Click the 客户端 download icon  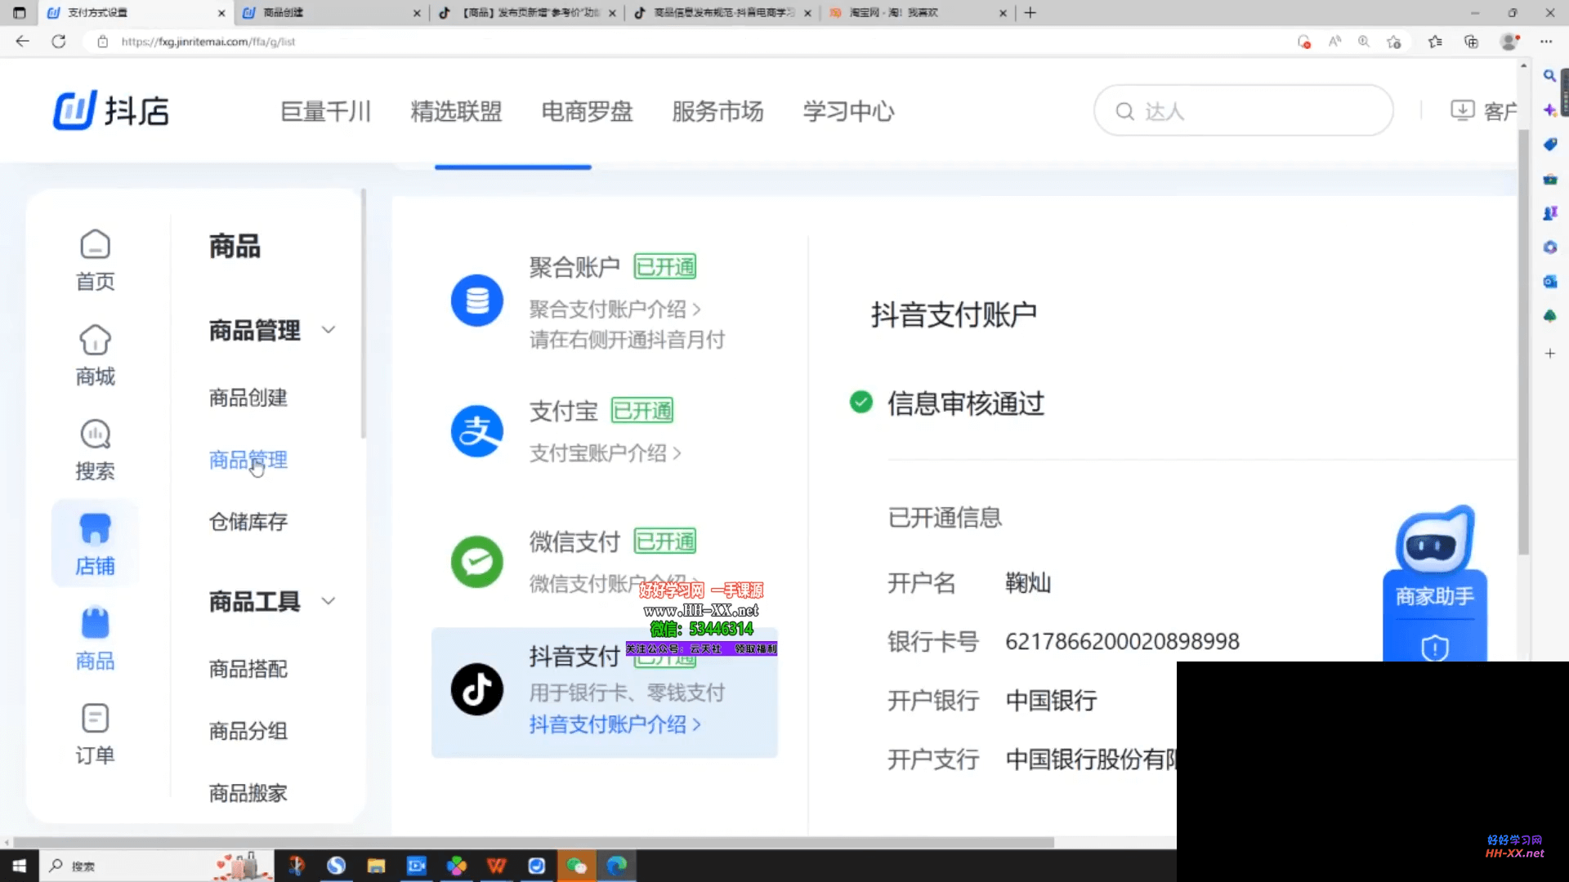click(1462, 110)
